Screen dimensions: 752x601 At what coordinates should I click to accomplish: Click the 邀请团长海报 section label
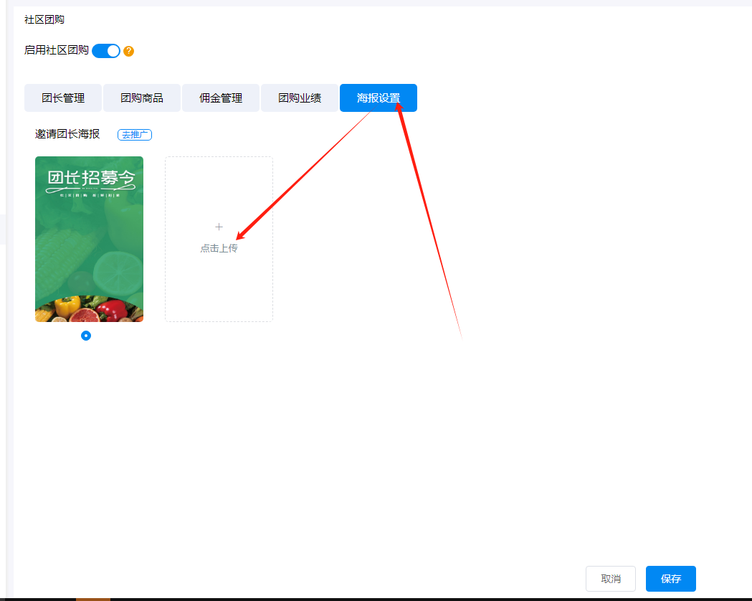point(66,134)
